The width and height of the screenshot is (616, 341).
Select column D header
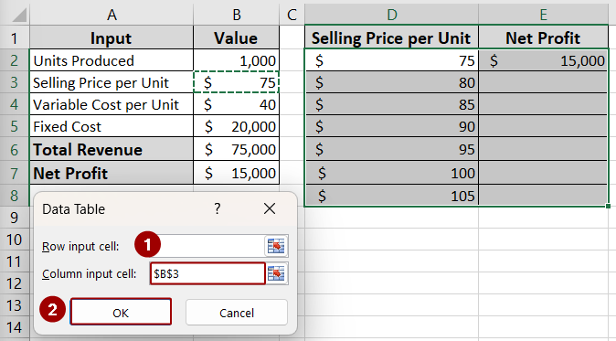click(x=392, y=15)
